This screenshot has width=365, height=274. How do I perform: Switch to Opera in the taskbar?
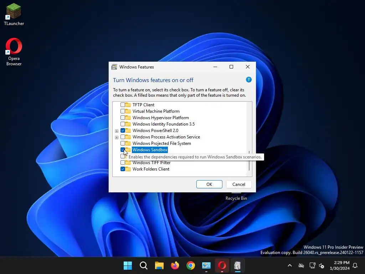click(222, 265)
